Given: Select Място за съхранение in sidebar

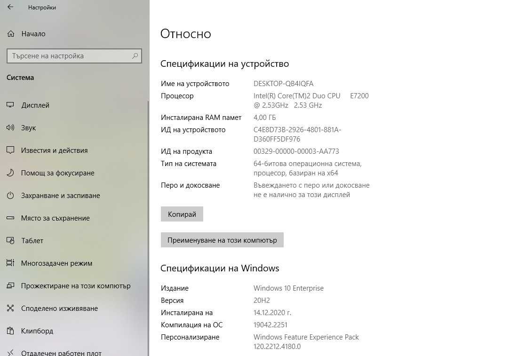Looking at the screenshot, I should [74, 218].
